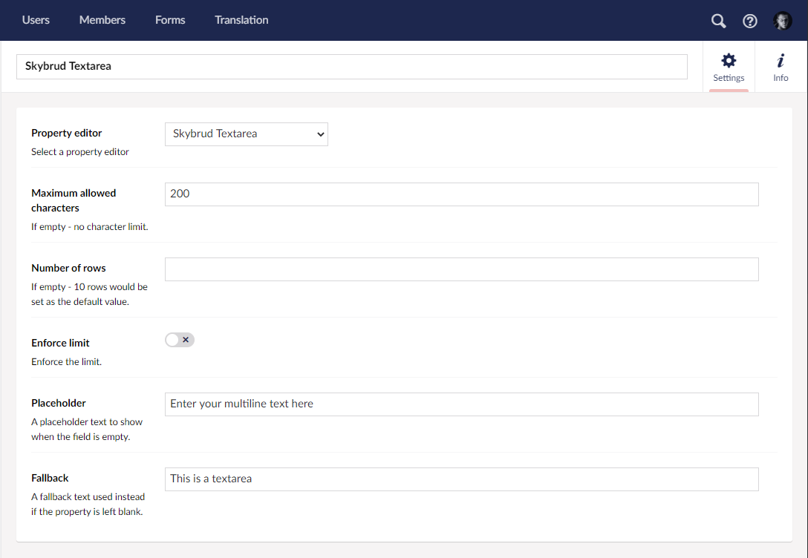Click the Number of rows field
The image size is (808, 558).
pyautogui.click(x=462, y=269)
